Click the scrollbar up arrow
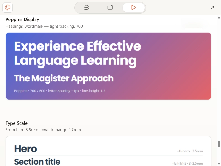The height and width of the screenshot is (166, 221). point(219,17)
